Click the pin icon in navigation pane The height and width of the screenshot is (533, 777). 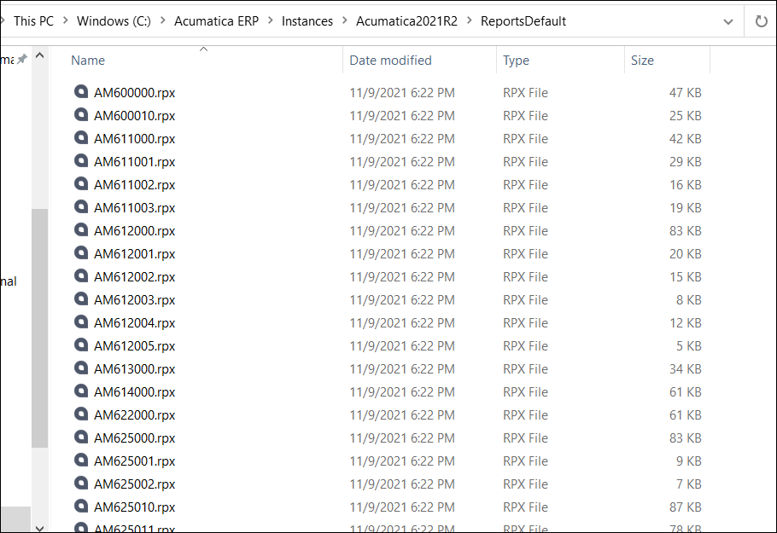(22, 60)
